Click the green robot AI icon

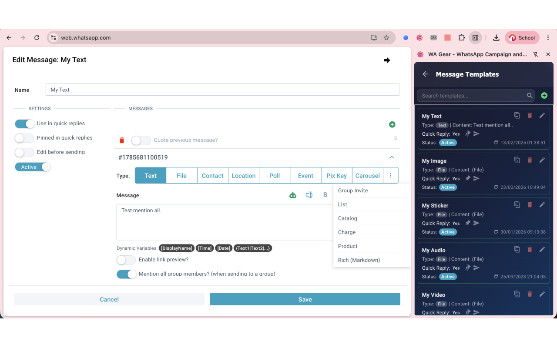pyautogui.click(x=293, y=195)
